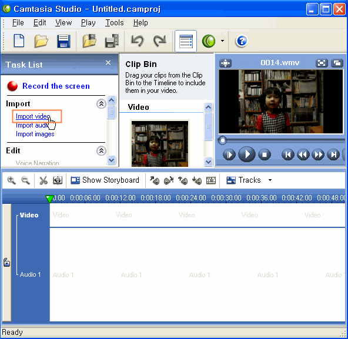Click the play from start button
This screenshot has width=348, height=339.
pos(229,155)
